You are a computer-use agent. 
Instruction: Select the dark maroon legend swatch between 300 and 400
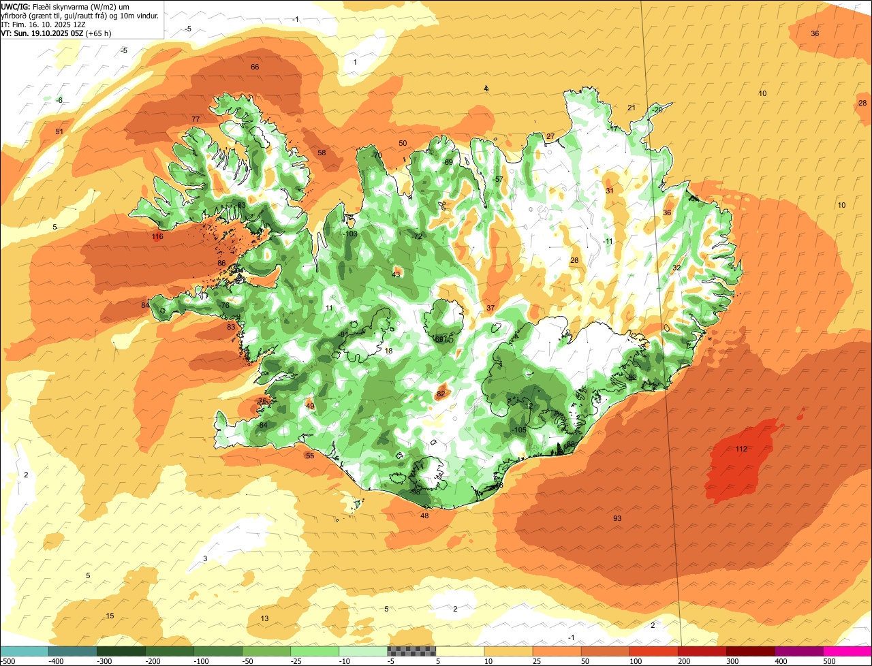tap(751, 651)
